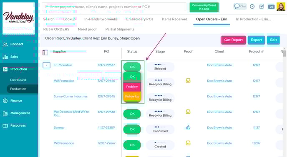Open the tasks checklist icon in header
The height and width of the screenshot is (157, 287).
tap(262, 7)
